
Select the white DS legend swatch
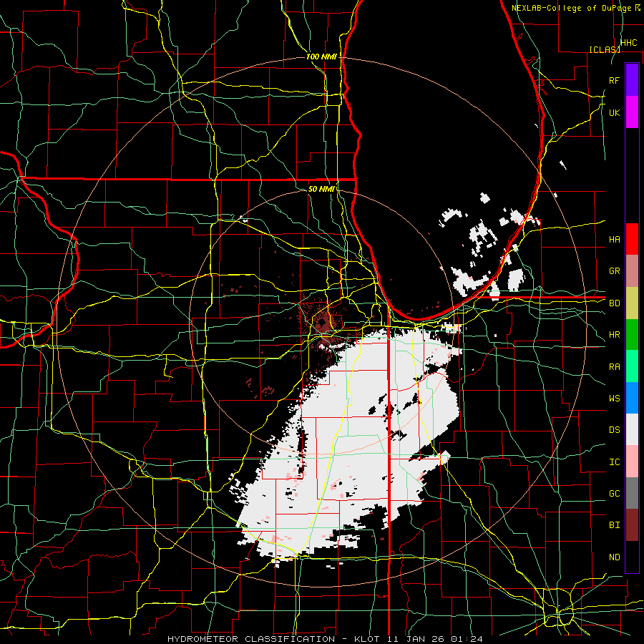coord(632,429)
